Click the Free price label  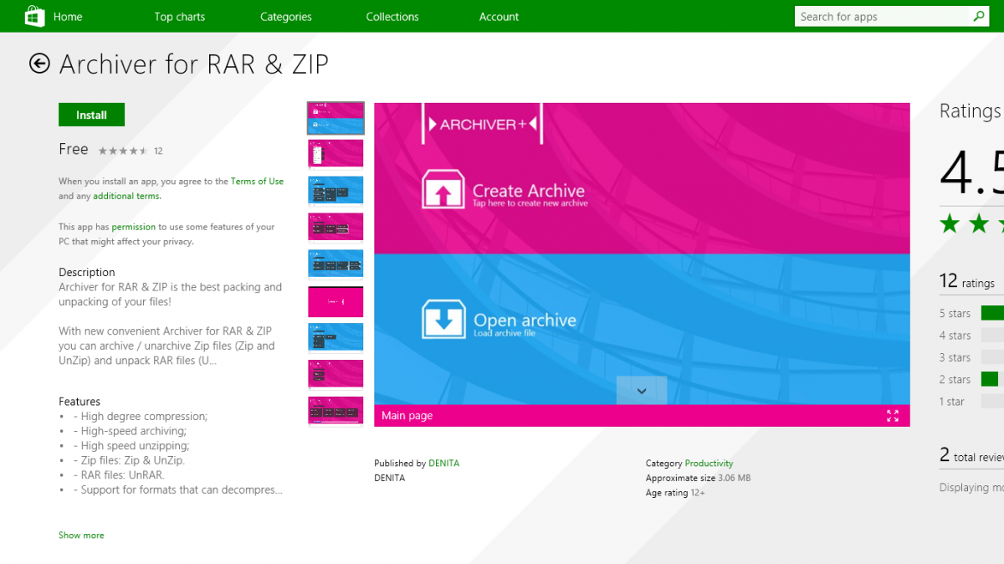point(74,149)
